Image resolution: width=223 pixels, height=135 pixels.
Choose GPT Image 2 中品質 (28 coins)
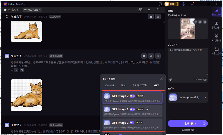(133, 97)
